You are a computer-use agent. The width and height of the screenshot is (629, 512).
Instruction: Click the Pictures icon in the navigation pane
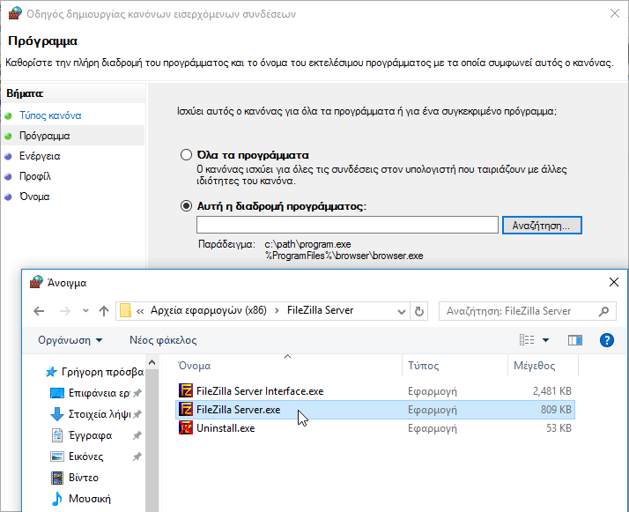point(57,456)
